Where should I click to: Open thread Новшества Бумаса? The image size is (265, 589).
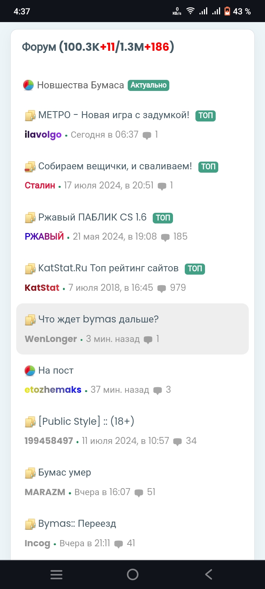click(80, 85)
